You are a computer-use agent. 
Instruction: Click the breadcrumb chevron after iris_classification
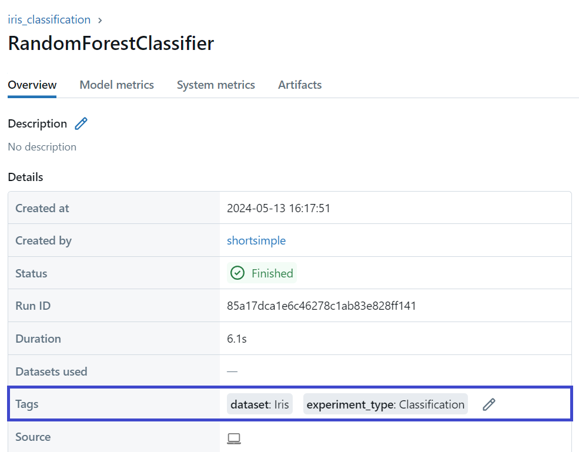pos(100,20)
